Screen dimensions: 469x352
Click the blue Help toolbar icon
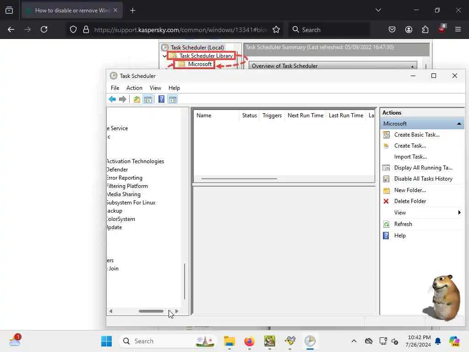click(x=161, y=99)
